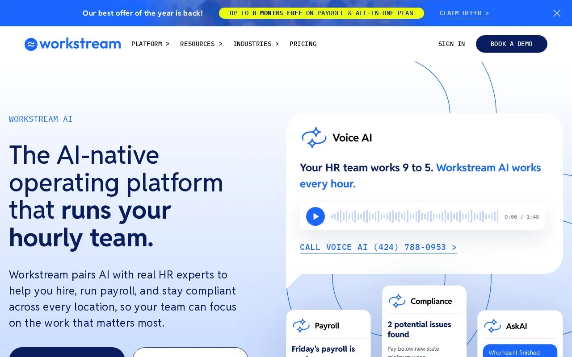The width and height of the screenshot is (572, 357).
Task: Click the Compliance card icon
Action: point(397,301)
